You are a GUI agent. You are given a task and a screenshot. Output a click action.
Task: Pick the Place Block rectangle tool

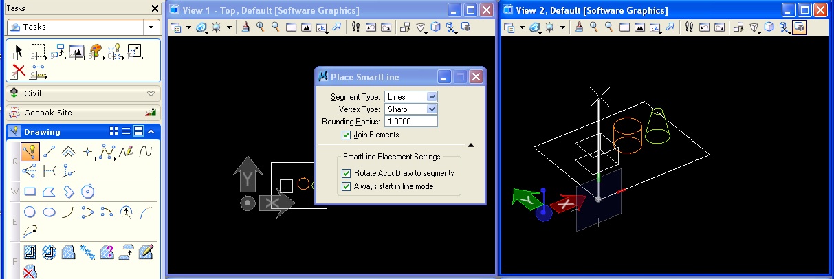click(30, 191)
